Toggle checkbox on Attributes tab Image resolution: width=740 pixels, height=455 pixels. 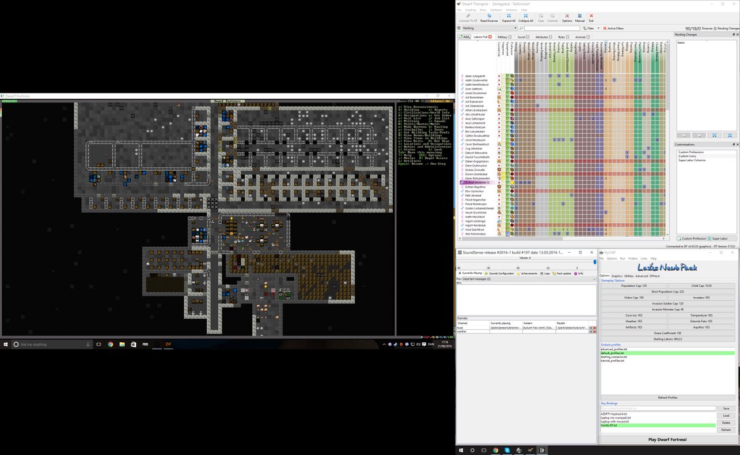click(x=551, y=37)
